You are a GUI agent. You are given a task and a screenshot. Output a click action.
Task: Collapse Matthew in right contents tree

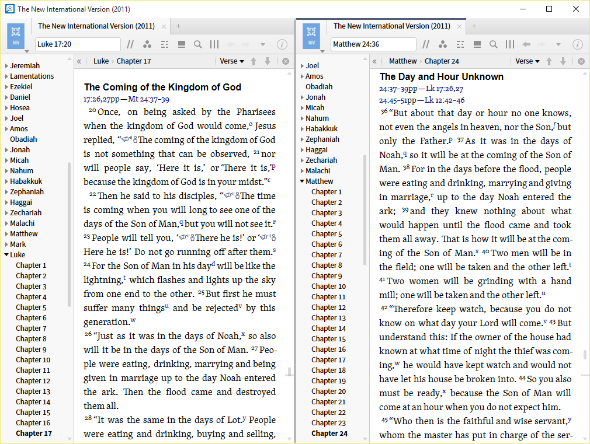302,181
